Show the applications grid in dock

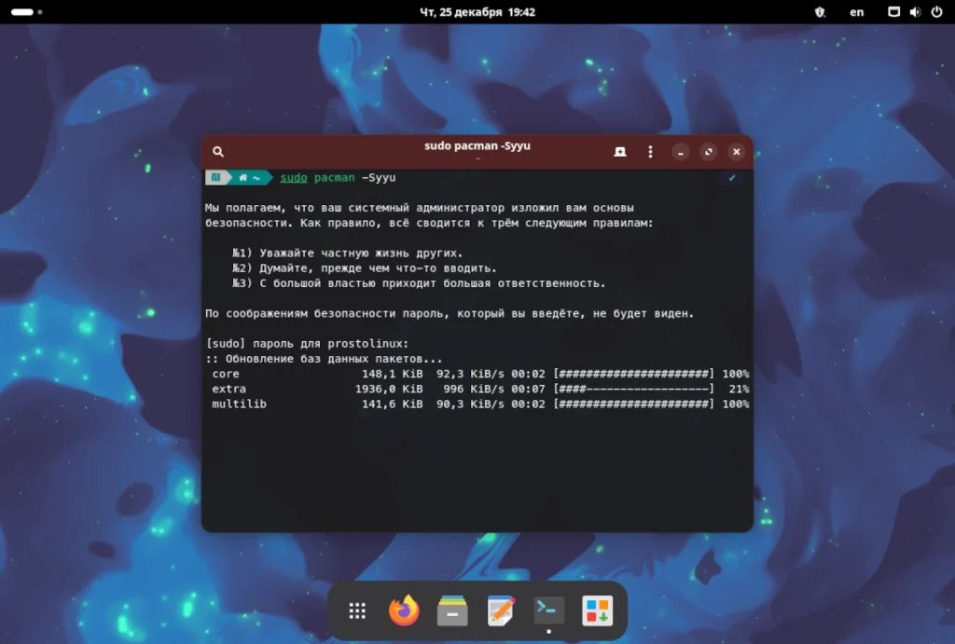pos(357,610)
